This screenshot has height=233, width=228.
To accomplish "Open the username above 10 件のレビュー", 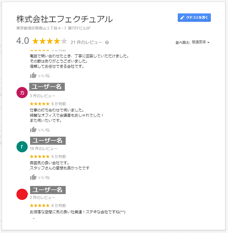I will click(x=47, y=140).
